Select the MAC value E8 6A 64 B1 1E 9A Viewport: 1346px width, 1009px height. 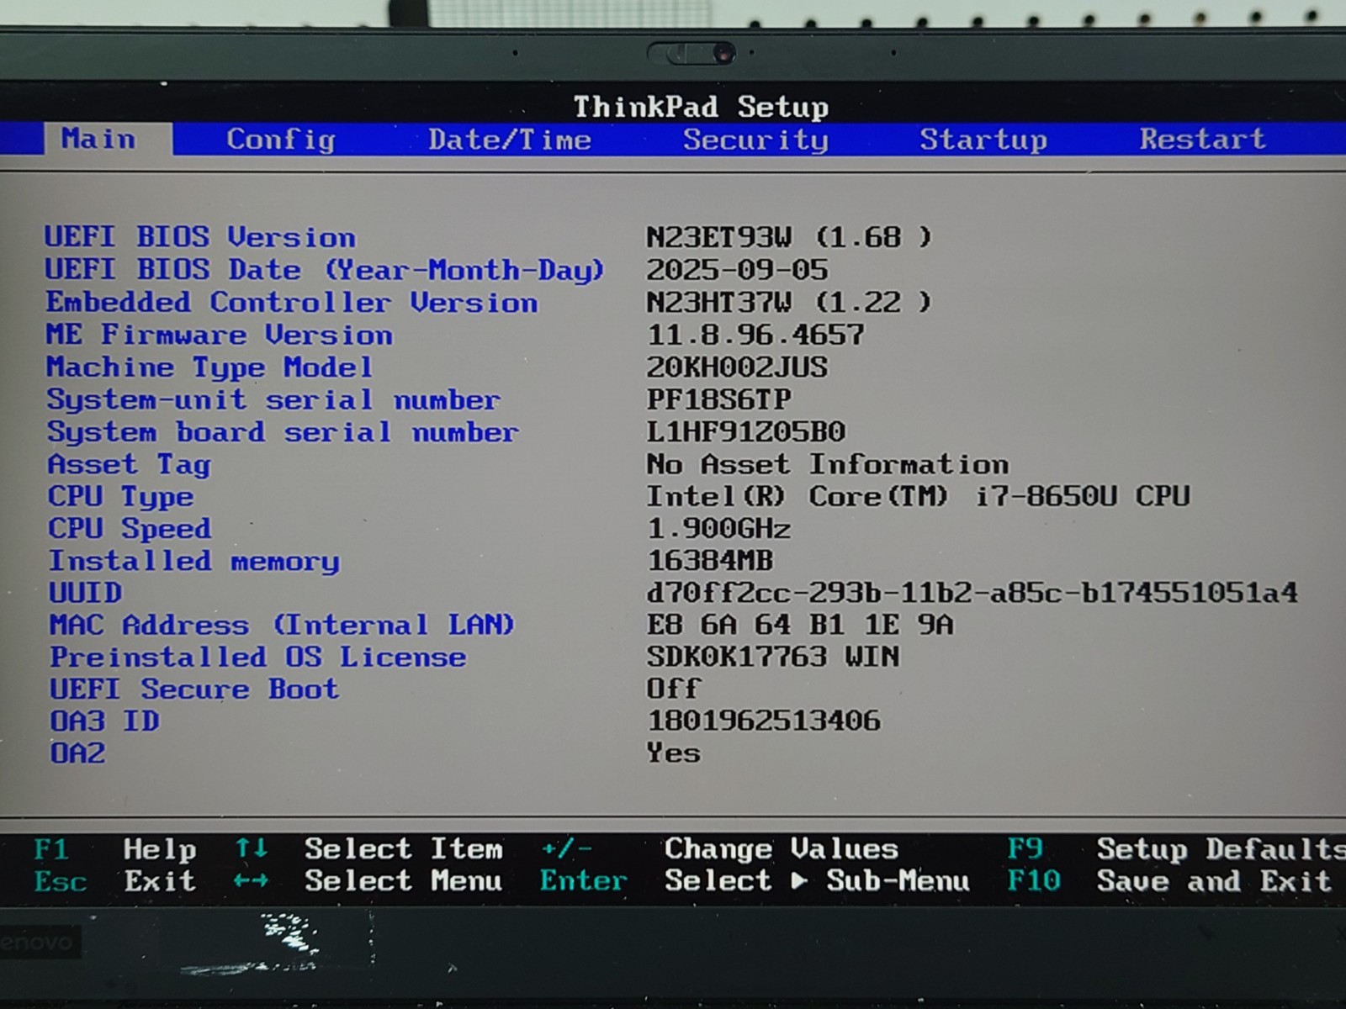800,625
